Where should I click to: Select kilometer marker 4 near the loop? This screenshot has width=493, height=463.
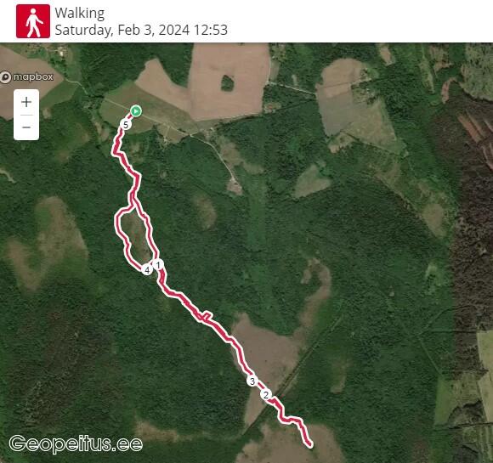pyautogui.click(x=147, y=269)
